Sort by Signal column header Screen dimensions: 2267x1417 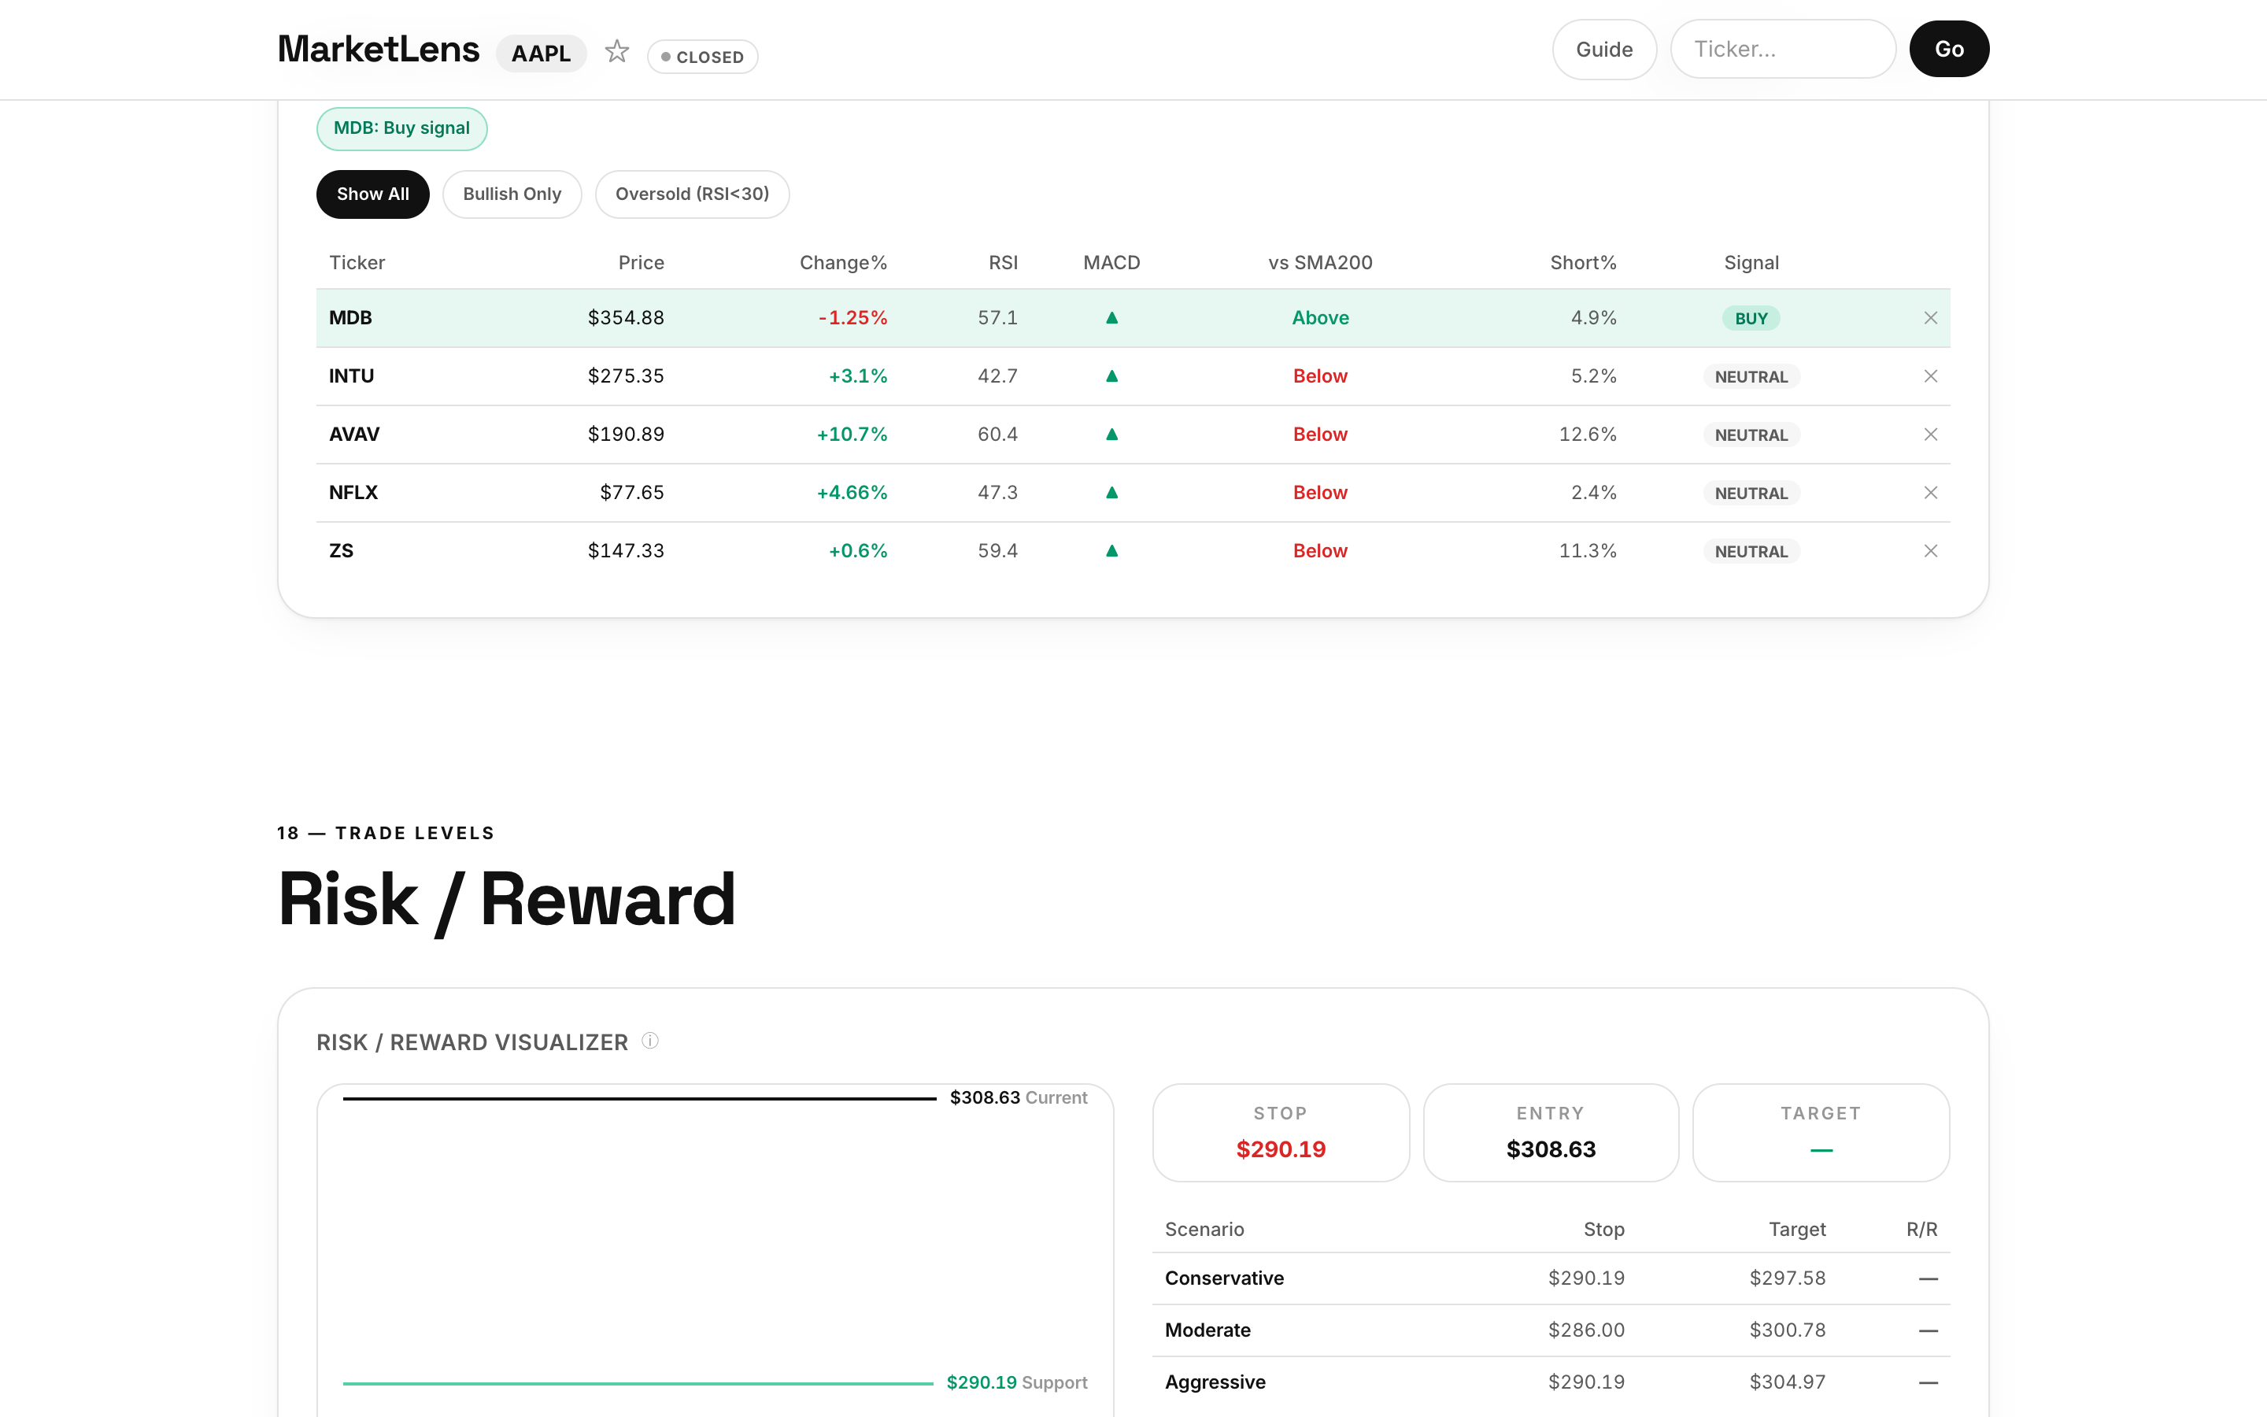pos(1751,262)
